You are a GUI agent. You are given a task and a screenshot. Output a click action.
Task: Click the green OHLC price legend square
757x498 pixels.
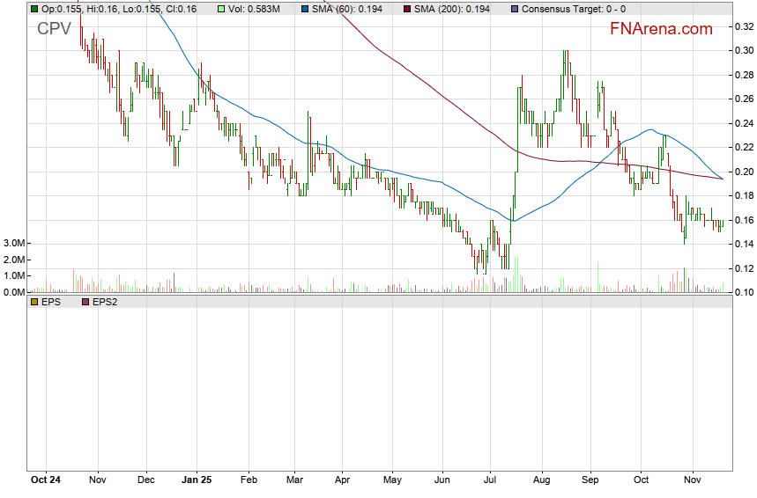33,8
